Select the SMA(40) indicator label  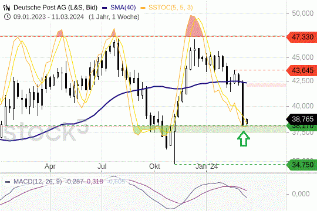(123, 8)
